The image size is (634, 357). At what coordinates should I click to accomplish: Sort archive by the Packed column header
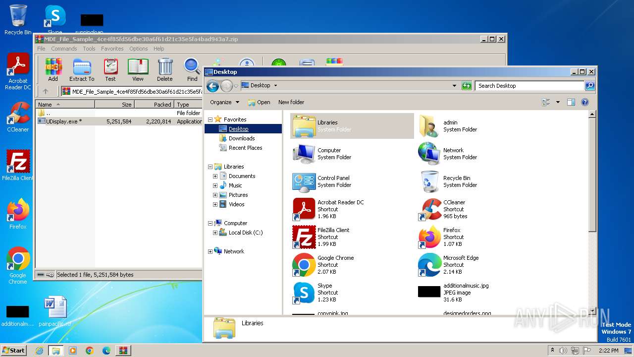pyautogui.click(x=155, y=105)
